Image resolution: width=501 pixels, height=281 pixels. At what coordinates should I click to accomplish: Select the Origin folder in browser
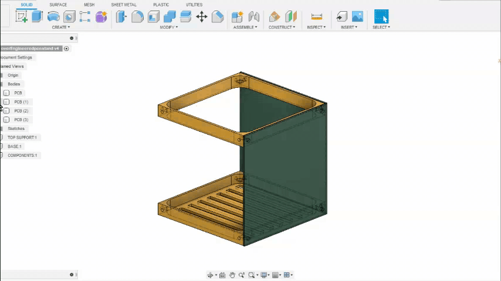click(13, 76)
